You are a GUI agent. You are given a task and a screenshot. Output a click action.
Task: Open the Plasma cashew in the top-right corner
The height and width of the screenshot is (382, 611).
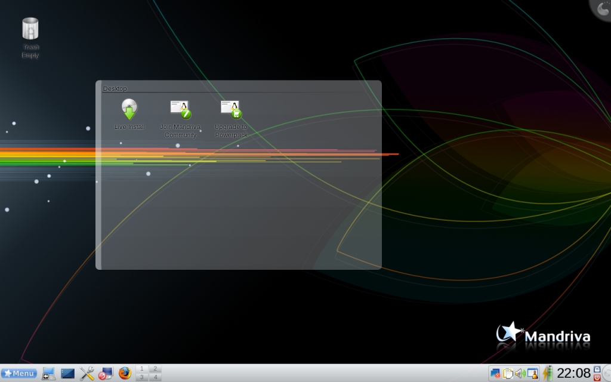[x=603, y=8]
